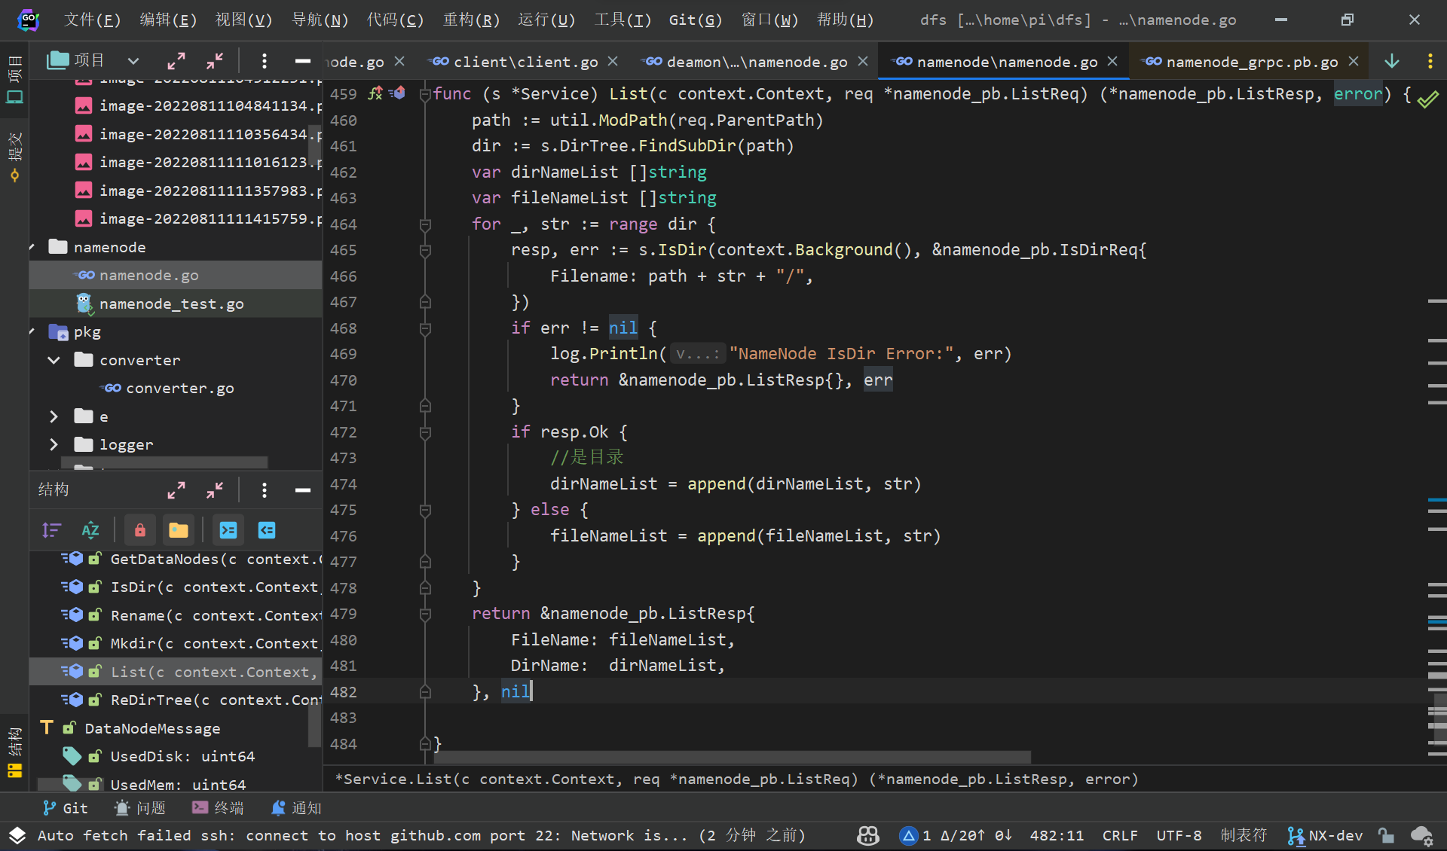
Task: Click the CRLF line separator selector
Action: click(x=1120, y=835)
